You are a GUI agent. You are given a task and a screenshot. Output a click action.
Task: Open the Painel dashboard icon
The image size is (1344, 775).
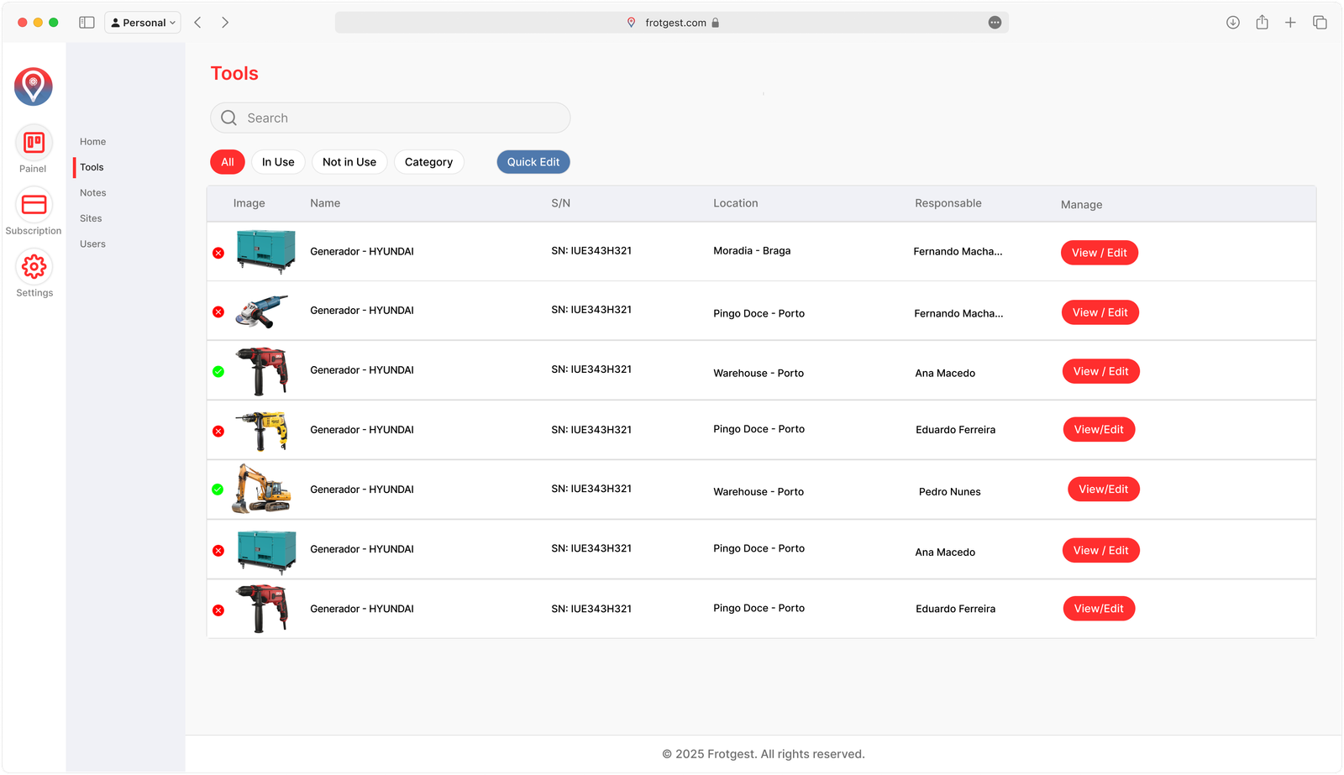click(34, 144)
